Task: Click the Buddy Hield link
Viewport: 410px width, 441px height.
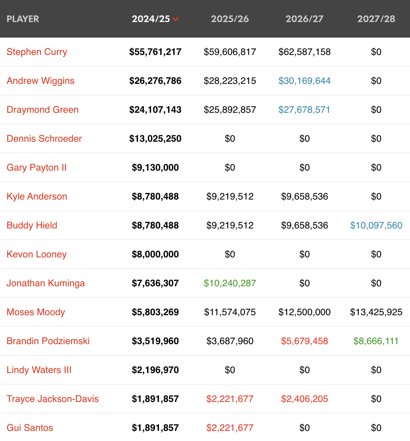Action: (x=32, y=226)
